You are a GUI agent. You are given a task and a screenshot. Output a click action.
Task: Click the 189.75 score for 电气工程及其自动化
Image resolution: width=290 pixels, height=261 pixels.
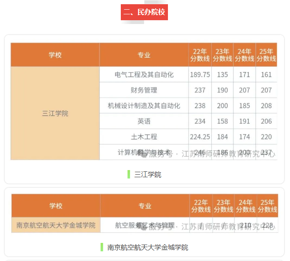pyautogui.click(x=200, y=75)
